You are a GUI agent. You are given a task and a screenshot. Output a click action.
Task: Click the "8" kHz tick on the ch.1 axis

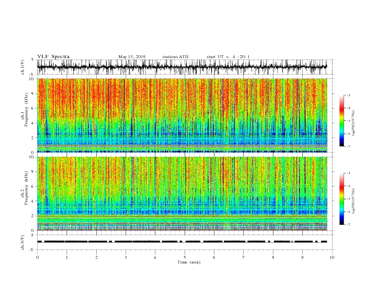coord(33,93)
